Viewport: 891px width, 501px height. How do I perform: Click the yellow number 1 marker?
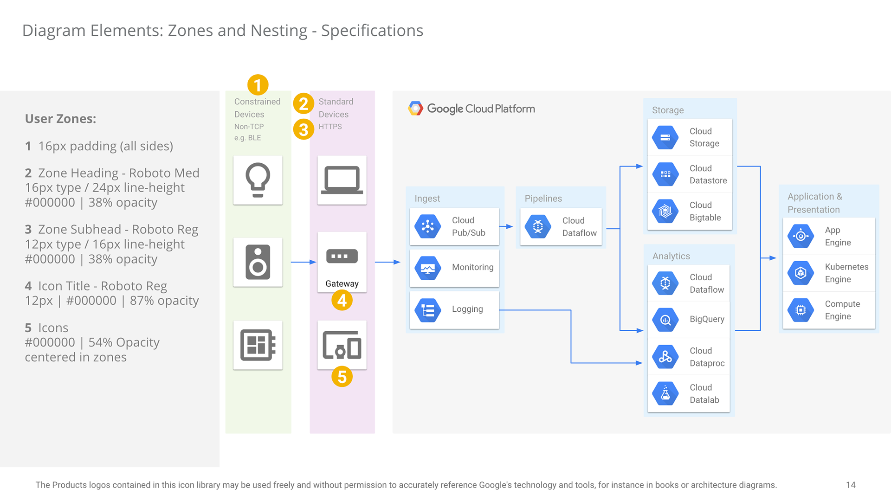pyautogui.click(x=258, y=85)
